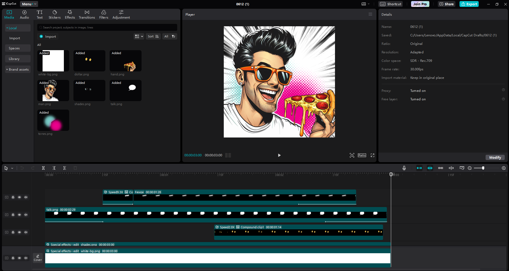Open the All filter dropdown
509x271 pixels.
click(x=170, y=36)
